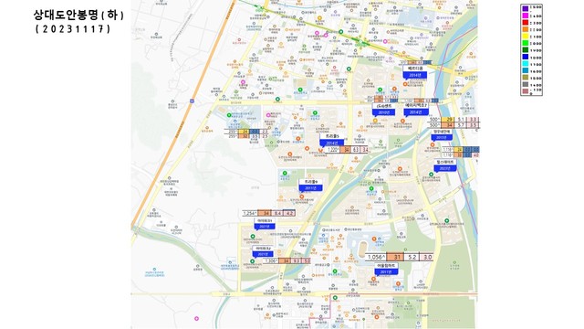Viewport: 584px width, 329px height.
Task: Select the route shield on the orange highway
Action: coord(192,101)
